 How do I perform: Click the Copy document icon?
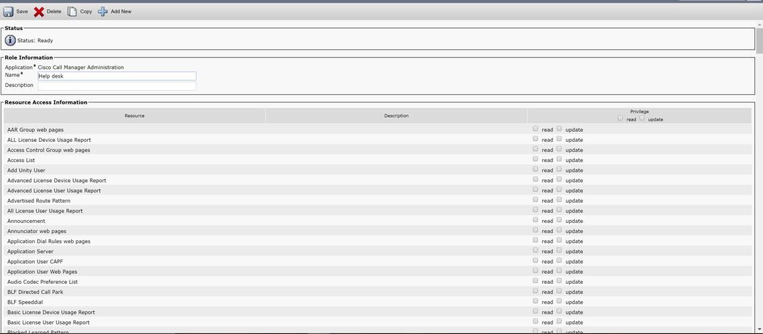[72, 11]
